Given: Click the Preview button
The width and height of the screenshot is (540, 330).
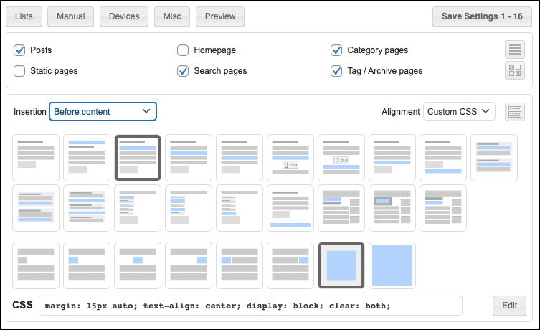Looking at the screenshot, I should pyautogui.click(x=220, y=16).
